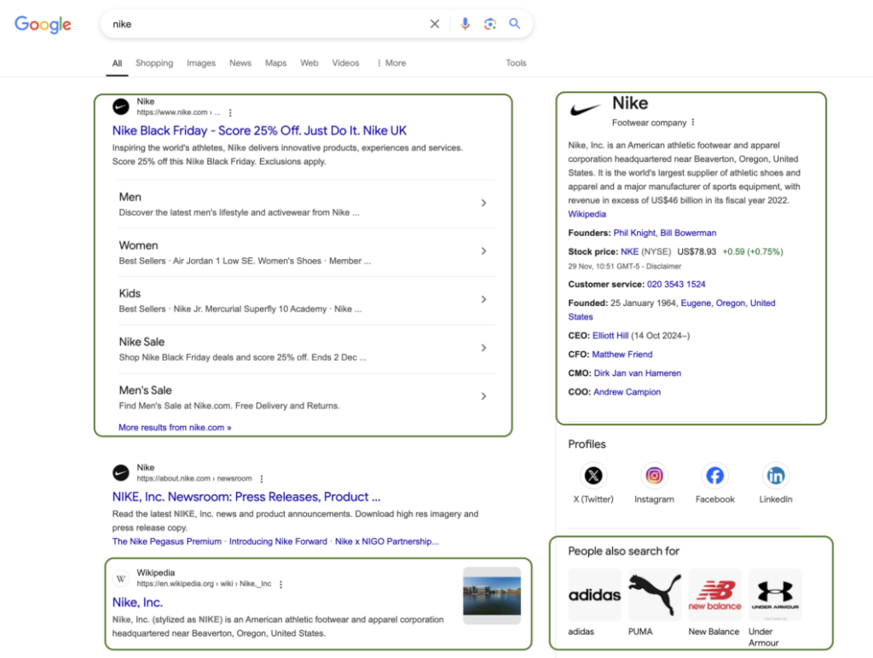The image size is (873, 658).
Task: Open Google Lens camera search
Action: pos(490,23)
